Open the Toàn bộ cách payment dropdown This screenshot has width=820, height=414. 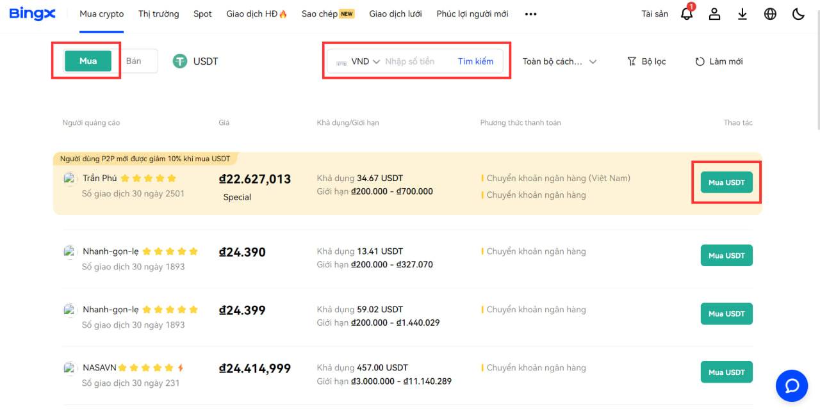(559, 61)
